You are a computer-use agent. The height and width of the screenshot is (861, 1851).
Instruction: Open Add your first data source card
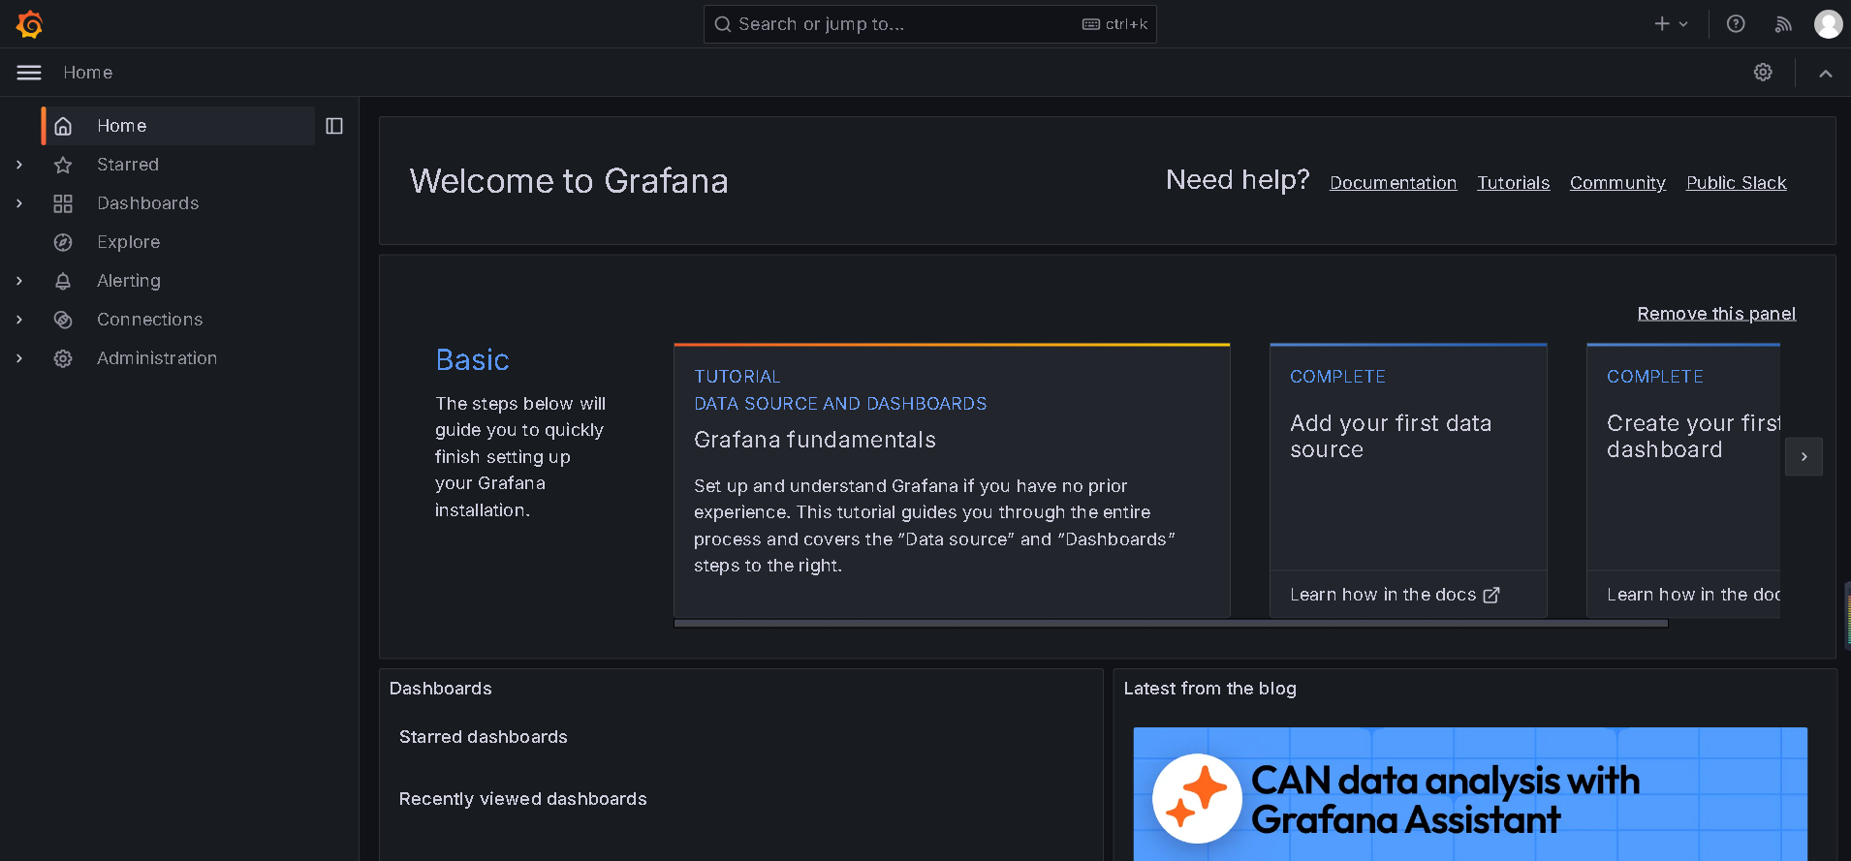click(1408, 480)
